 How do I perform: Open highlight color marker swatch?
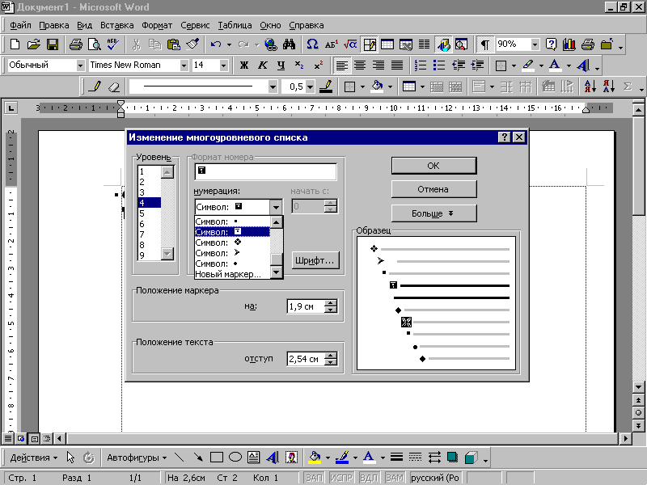528,65
